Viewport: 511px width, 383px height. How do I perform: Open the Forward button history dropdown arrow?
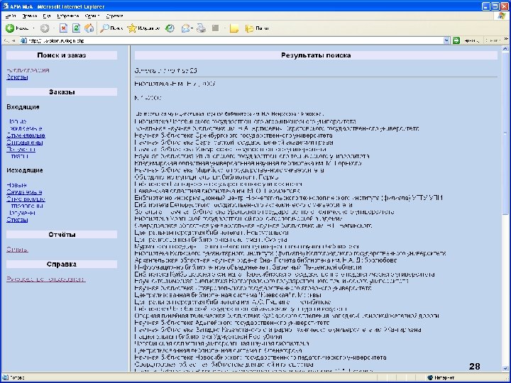[53, 28]
